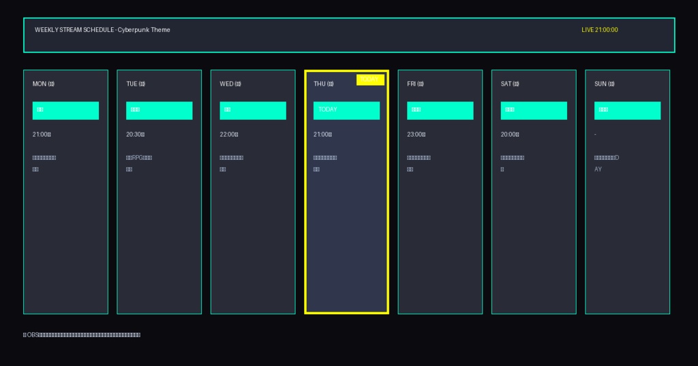698x366 pixels.
Task: Click the description text in Monday card
Action: click(x=44, y=163)
